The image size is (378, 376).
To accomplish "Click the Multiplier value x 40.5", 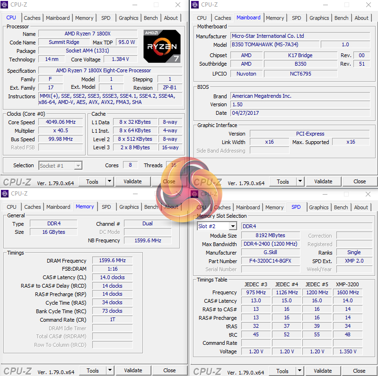I will [61, 130].
